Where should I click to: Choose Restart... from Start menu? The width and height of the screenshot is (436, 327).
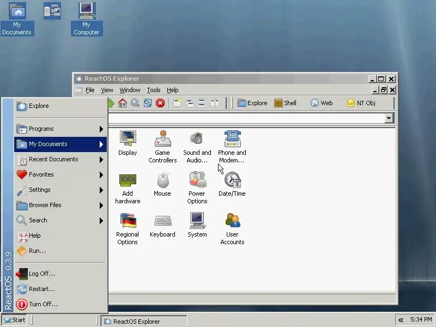(60, 289)
